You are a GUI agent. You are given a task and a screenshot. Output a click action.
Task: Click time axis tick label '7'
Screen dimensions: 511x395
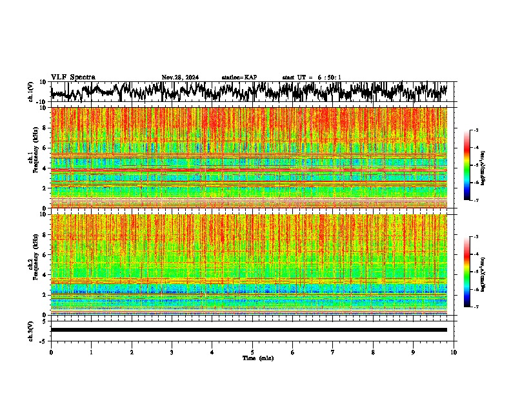coord(333,352)
